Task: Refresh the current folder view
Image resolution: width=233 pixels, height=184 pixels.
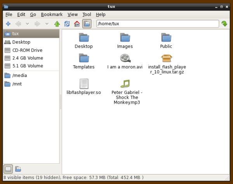Action: tap(67, 24)
